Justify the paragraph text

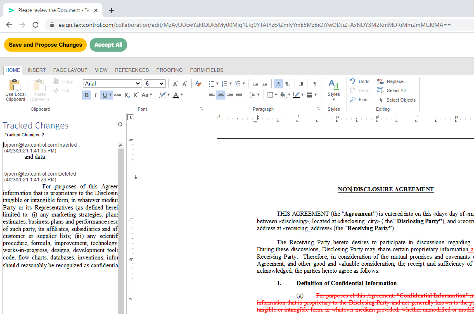239,95
